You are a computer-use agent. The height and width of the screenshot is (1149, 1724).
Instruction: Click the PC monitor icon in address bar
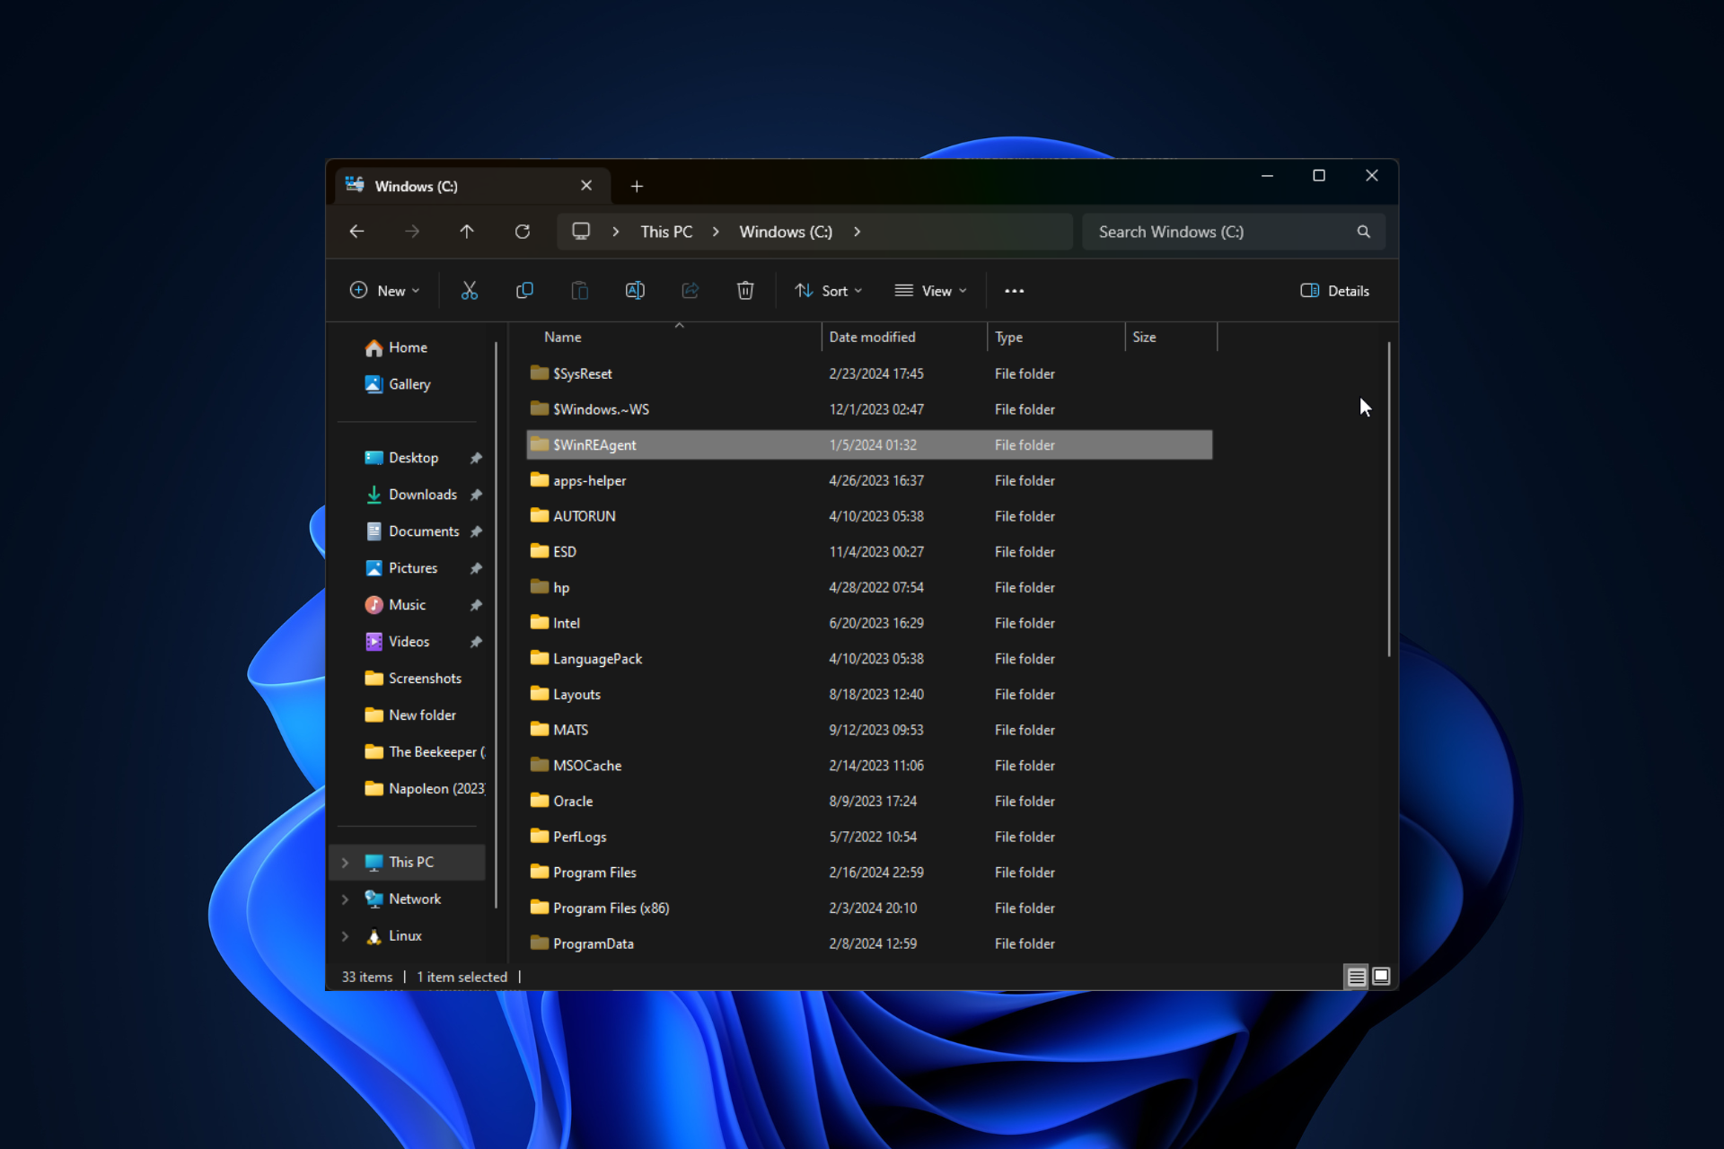581,232
